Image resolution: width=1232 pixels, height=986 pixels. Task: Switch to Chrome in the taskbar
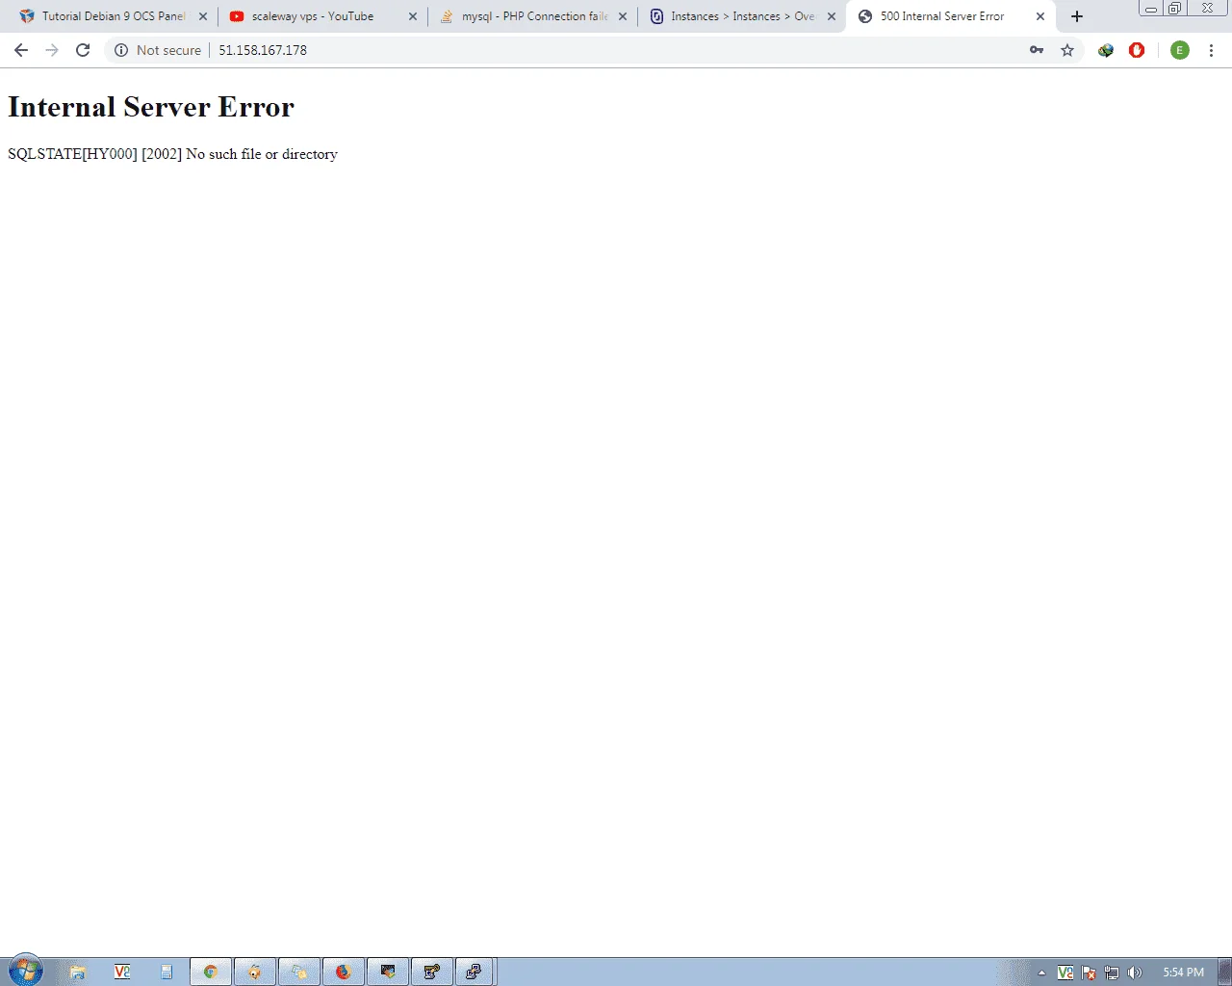coord(210,973)
